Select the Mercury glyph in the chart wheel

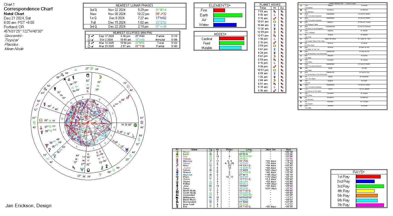(44, 104)
